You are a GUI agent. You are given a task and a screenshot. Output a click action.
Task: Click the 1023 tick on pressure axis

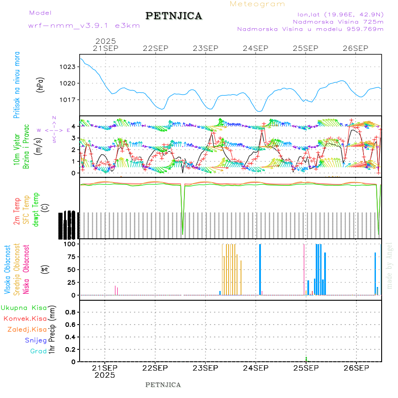[69, 67]
